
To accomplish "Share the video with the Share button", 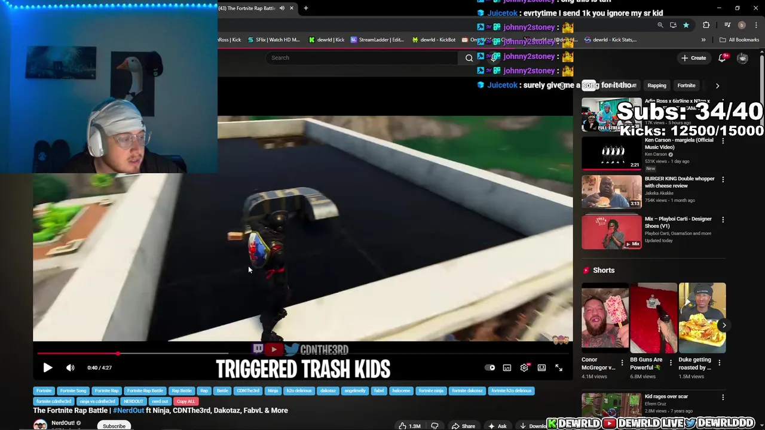I will click(x=463, y=426).
